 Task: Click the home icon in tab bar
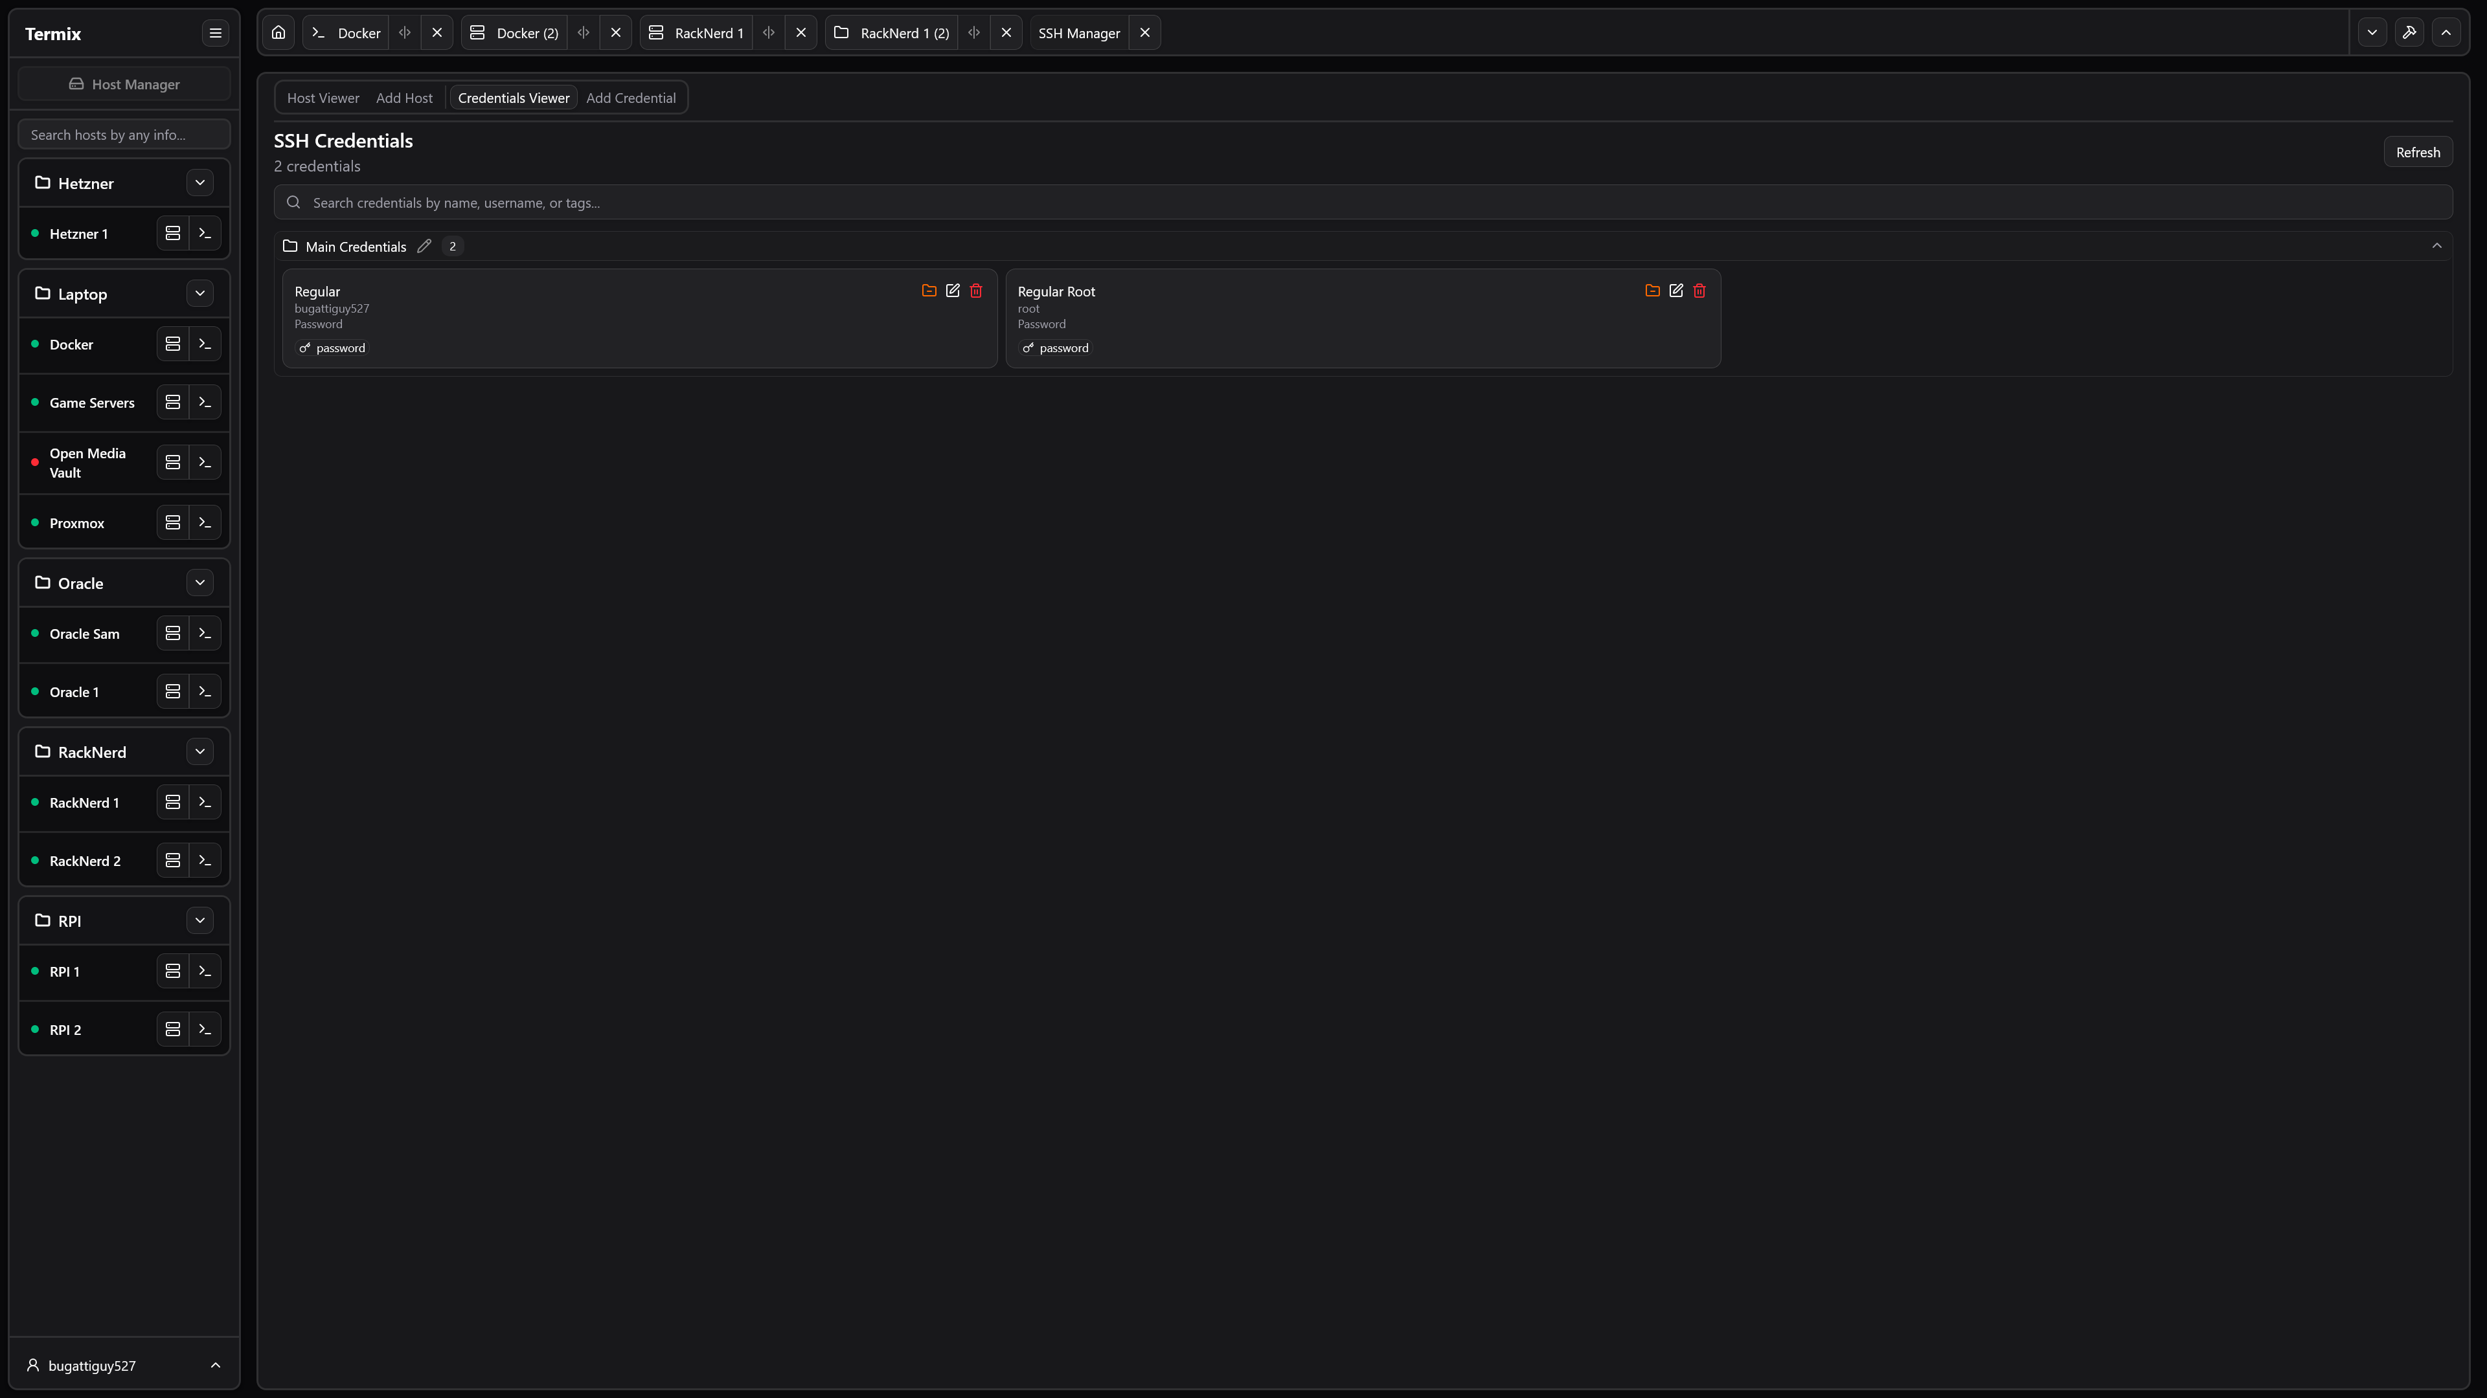278,33
